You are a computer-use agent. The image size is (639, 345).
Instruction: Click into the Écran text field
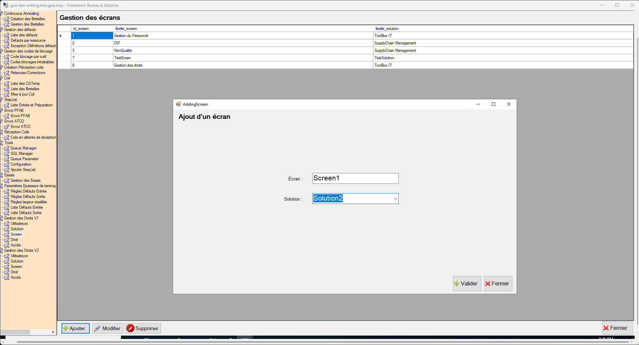[x=355, y=178]
